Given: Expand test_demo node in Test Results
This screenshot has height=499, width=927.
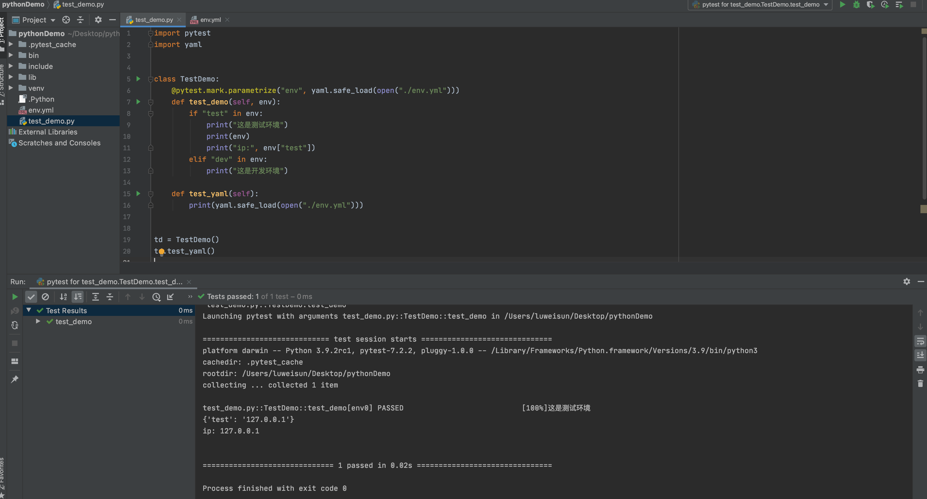Looking at the screenshot, I should 38,321.
